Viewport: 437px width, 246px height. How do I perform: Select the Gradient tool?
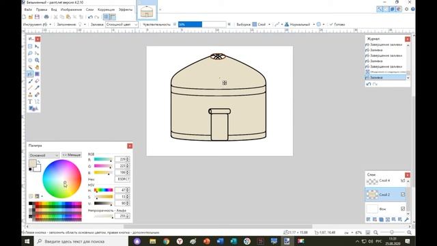(37, 74)
